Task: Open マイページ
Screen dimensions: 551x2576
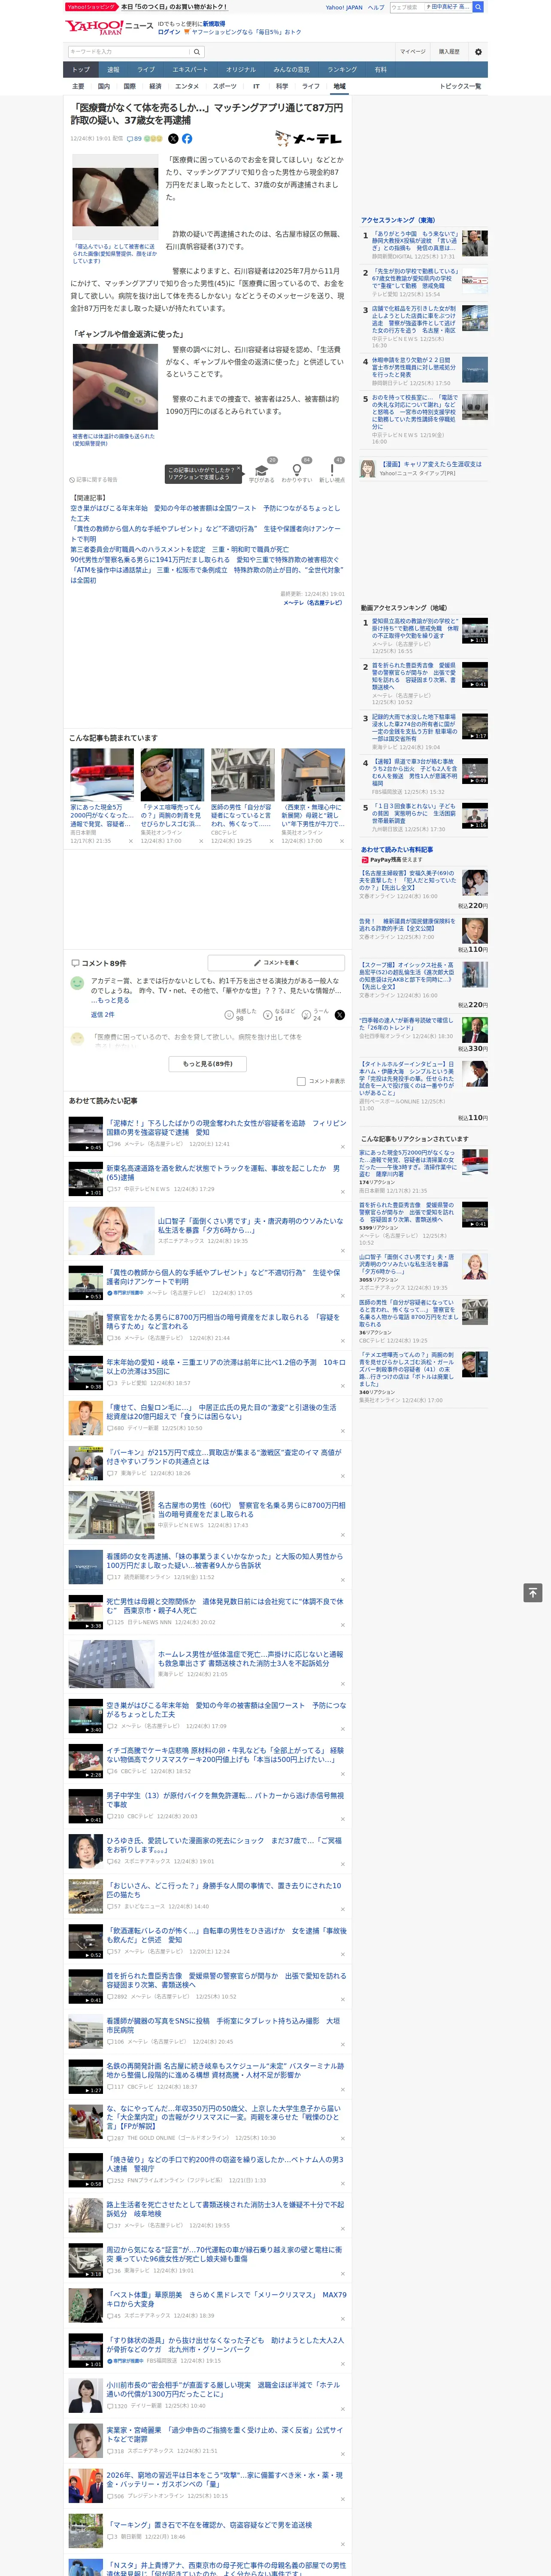Action: pyautogui.click(x=412, y=52)
